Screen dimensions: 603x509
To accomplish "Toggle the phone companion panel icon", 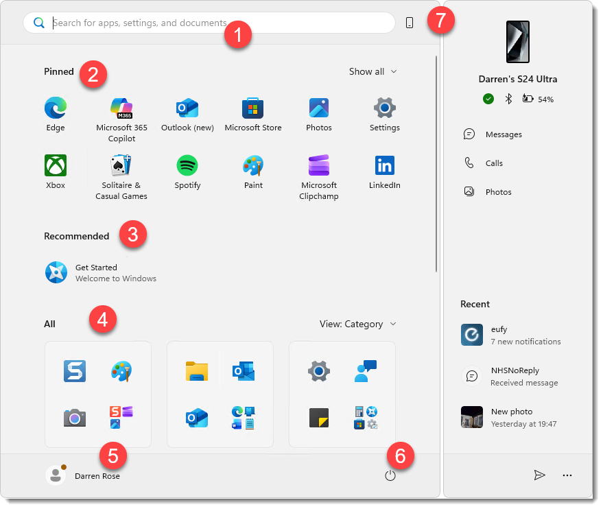I will [410, 22].
